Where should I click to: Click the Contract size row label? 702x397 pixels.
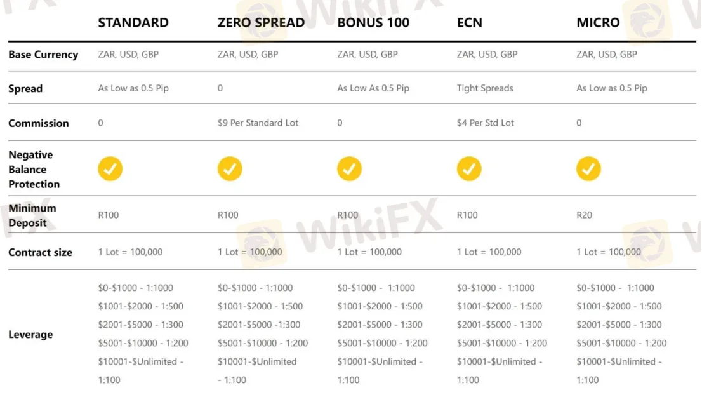[40, 252]
